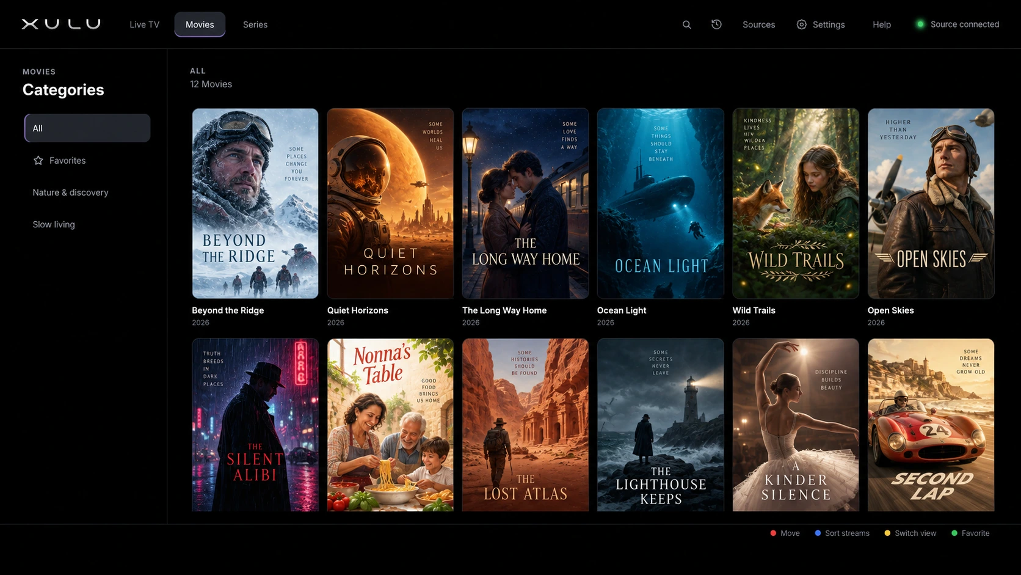
Task: Click the yellow Switch view dot
Action: click(x=887, y=533)
